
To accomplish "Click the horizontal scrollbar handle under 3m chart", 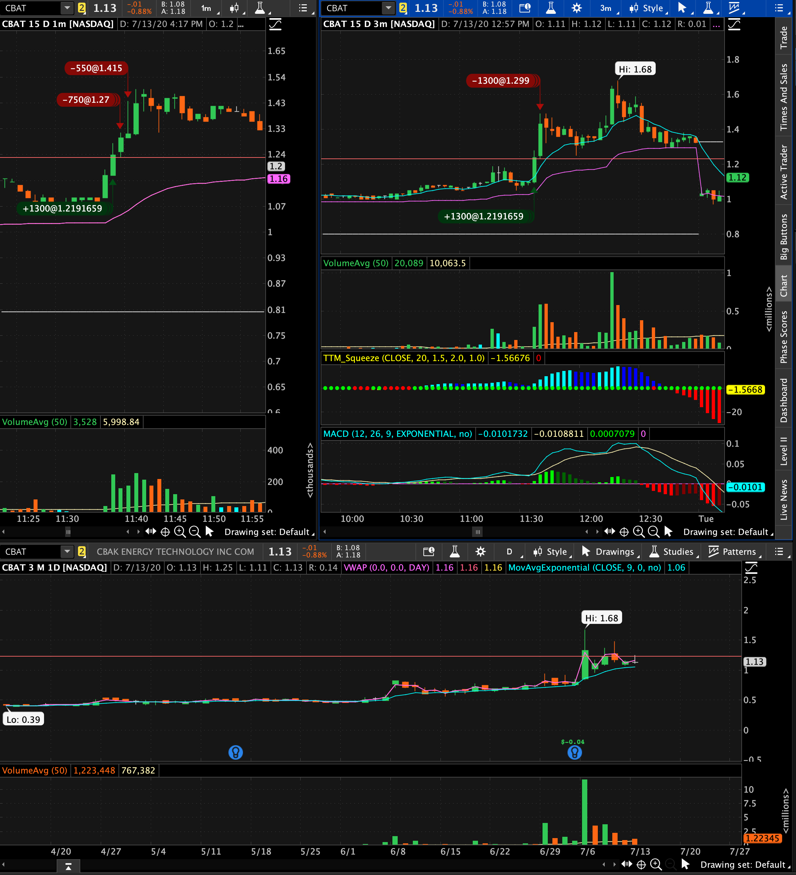I will click(478, 532).
